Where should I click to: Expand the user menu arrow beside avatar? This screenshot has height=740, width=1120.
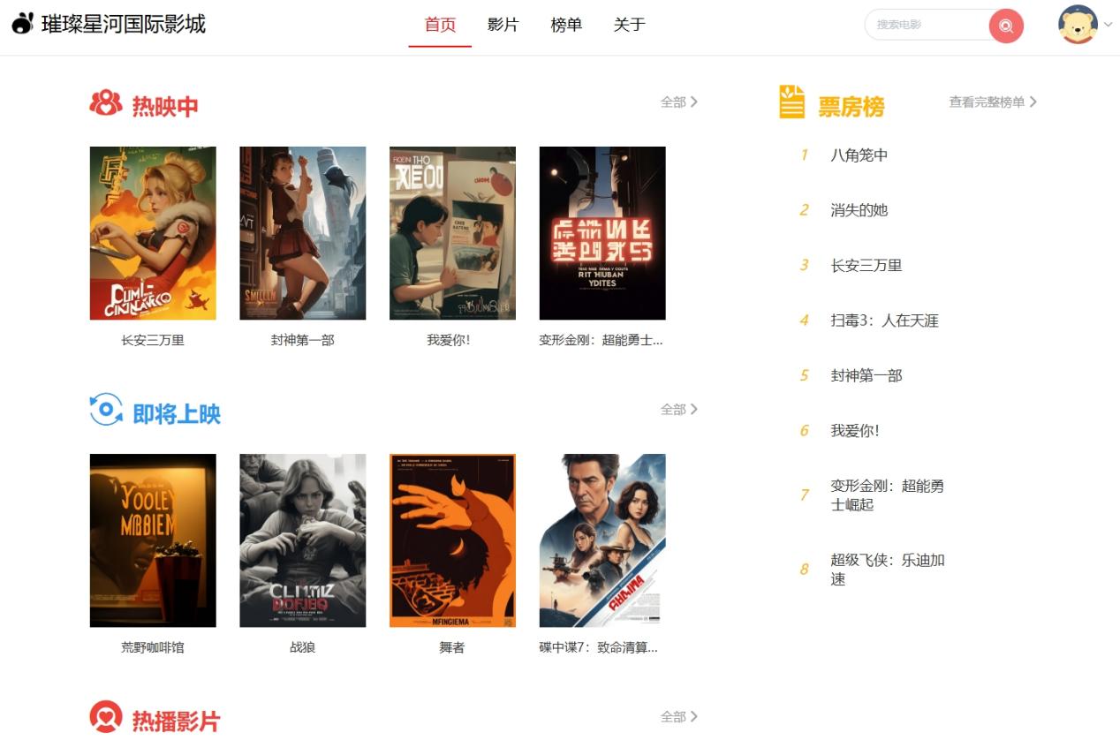coord(1109,25)
